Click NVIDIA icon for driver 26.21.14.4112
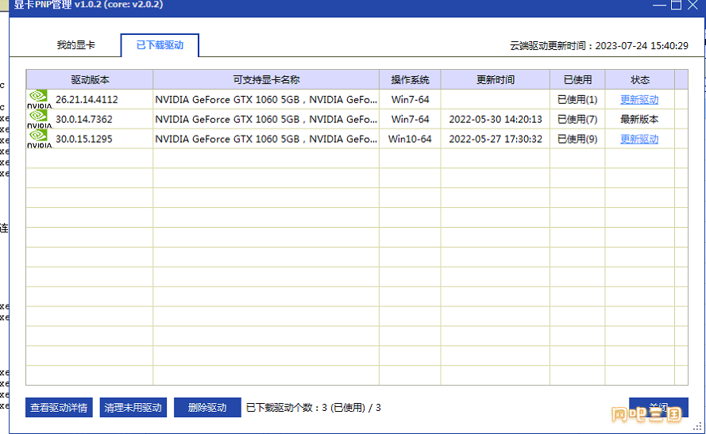Screen dimensions: 706x434 40,99
